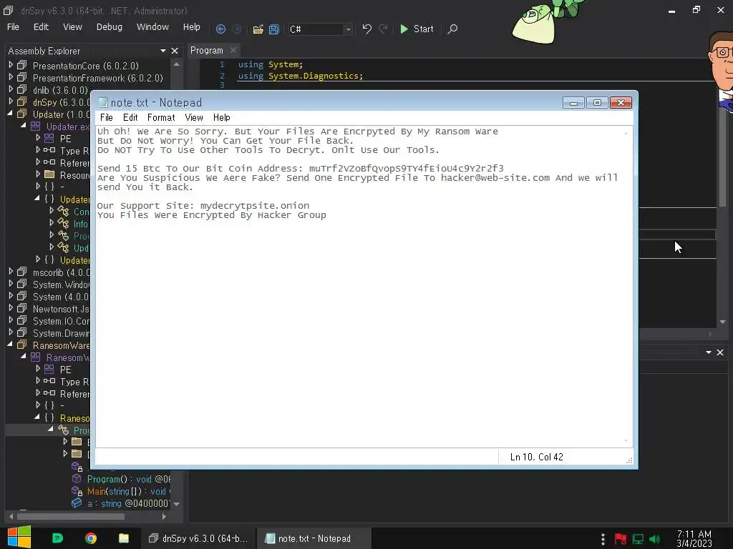
Task: Open File Explorer from the taskbar
Action: [123, 538]
